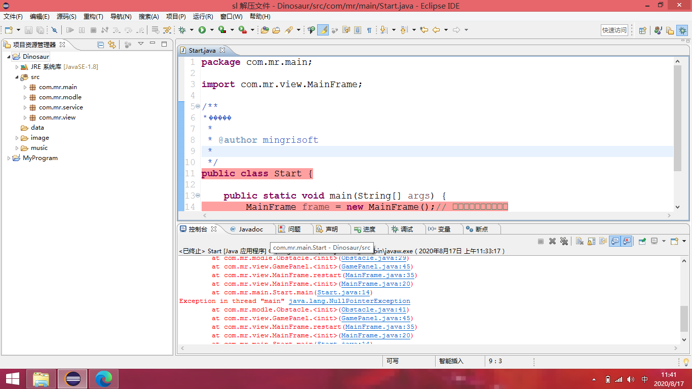
Task: Click the green Run button icon
Action: point(202,30)
